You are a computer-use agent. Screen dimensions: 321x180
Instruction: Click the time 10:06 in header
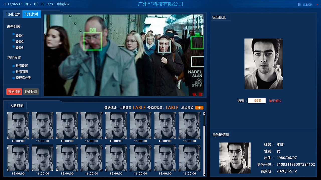pyautogui.click(x=39, y=4)
